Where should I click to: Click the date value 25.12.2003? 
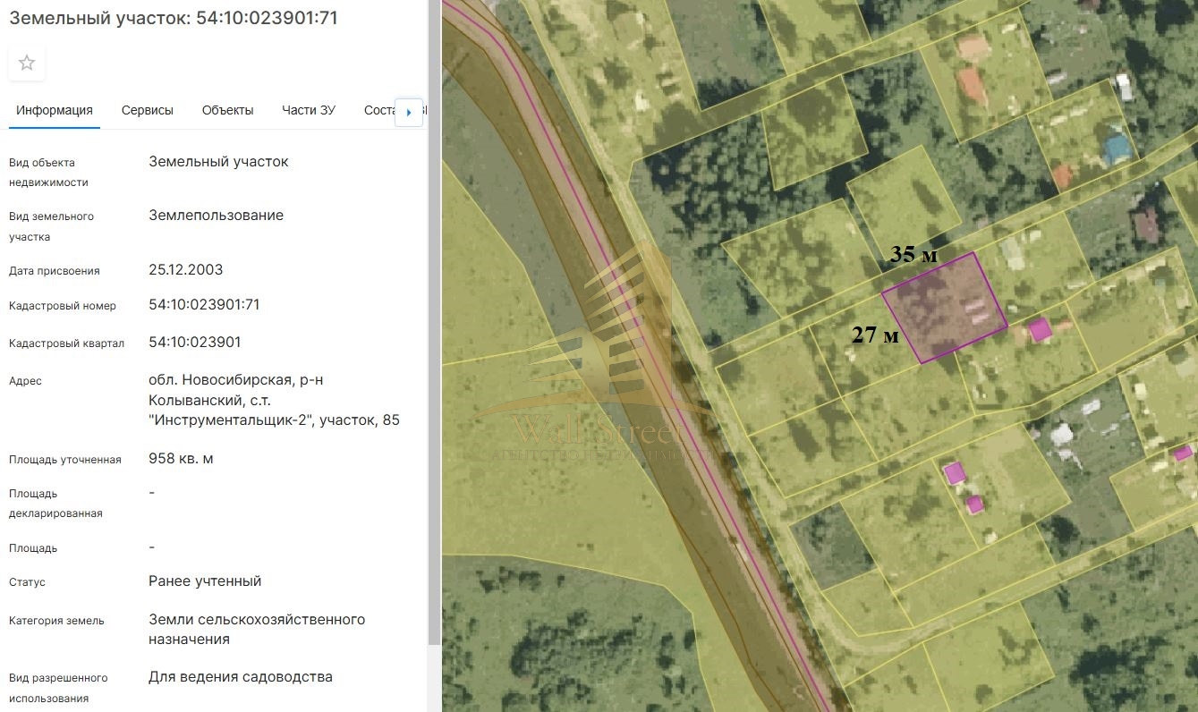tap(185, 270)
